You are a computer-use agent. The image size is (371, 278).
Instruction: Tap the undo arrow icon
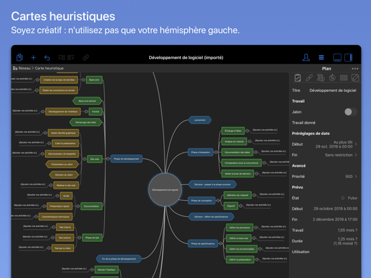(47, 58)
